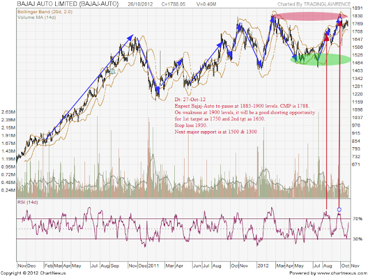Click the Copyright © 2012 ChartNexus footer
The height and width of the screenshot is (276, 368).
33,273
